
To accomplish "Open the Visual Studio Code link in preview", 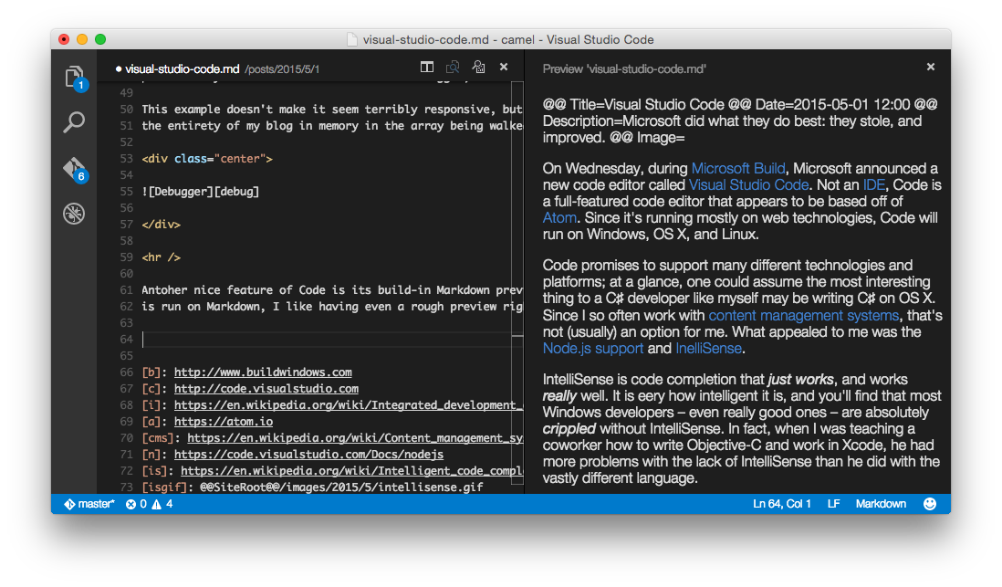I will coord(748,185).
